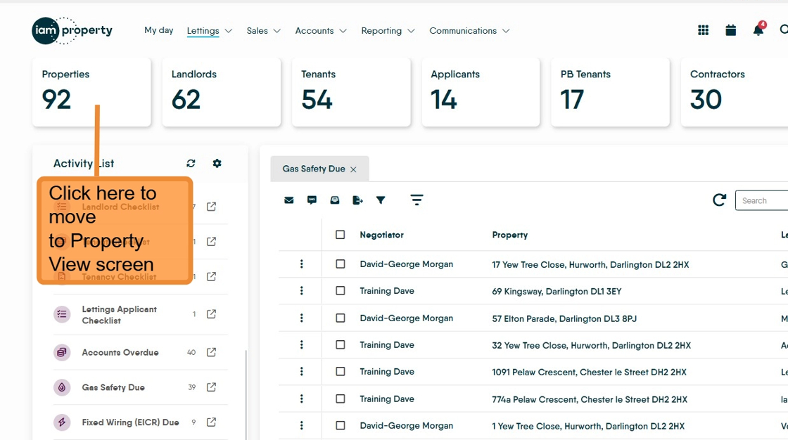Open the calendar icon in header
Image resolution: width=788 pixels, height=440 pixels.
coord(730,30)
